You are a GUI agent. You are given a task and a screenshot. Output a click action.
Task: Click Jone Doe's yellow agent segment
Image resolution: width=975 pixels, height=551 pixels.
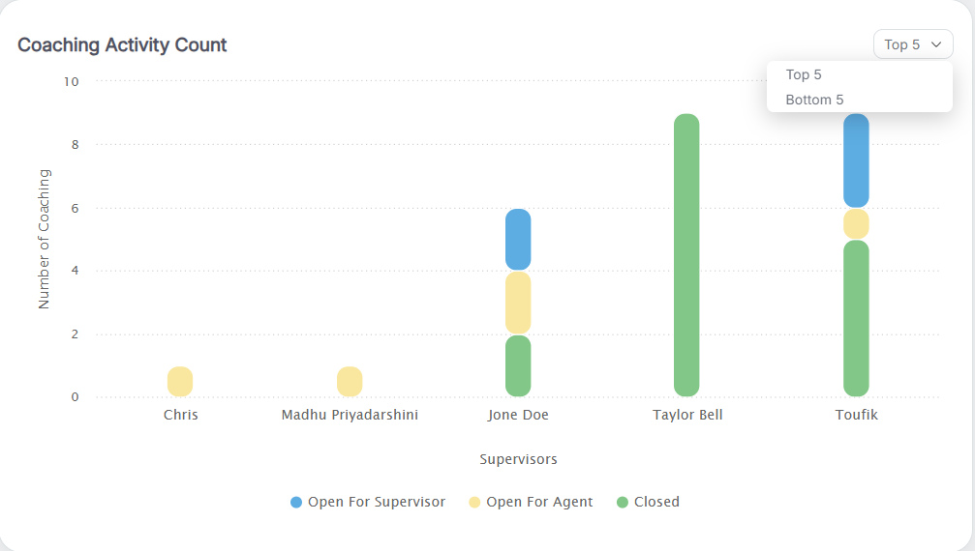(518, 303)
